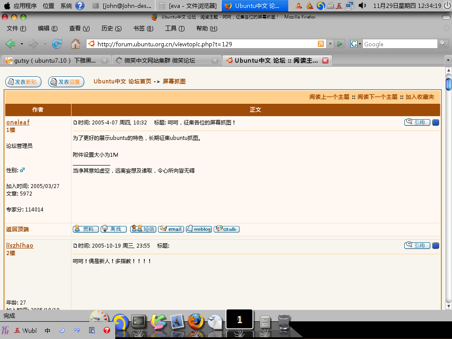452x339 pixels.
Task: Open the file cabinet icon in the dock
Action: tap(265, 322)
